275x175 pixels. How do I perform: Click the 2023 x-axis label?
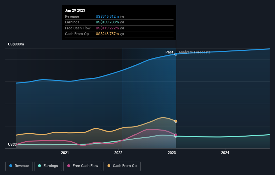pos(172,153)
